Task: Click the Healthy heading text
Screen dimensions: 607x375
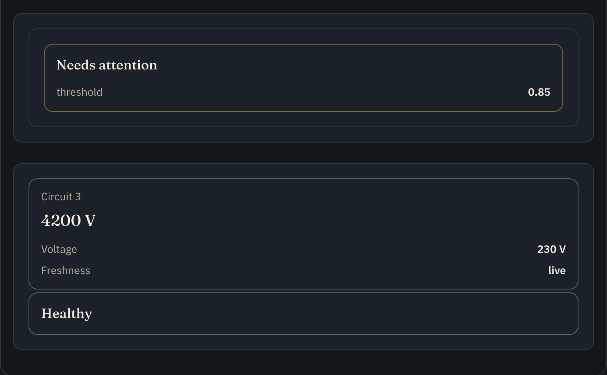Action: (x=67, y=314)
